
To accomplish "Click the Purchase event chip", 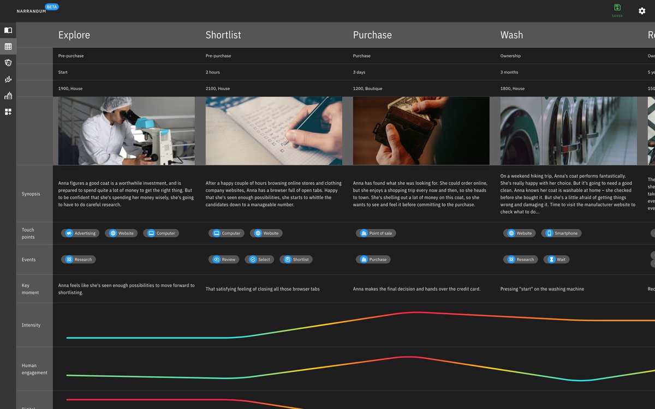I will (x=373, y=260).
